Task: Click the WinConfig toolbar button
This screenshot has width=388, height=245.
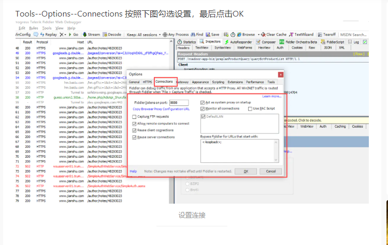Action: [23, 35]
